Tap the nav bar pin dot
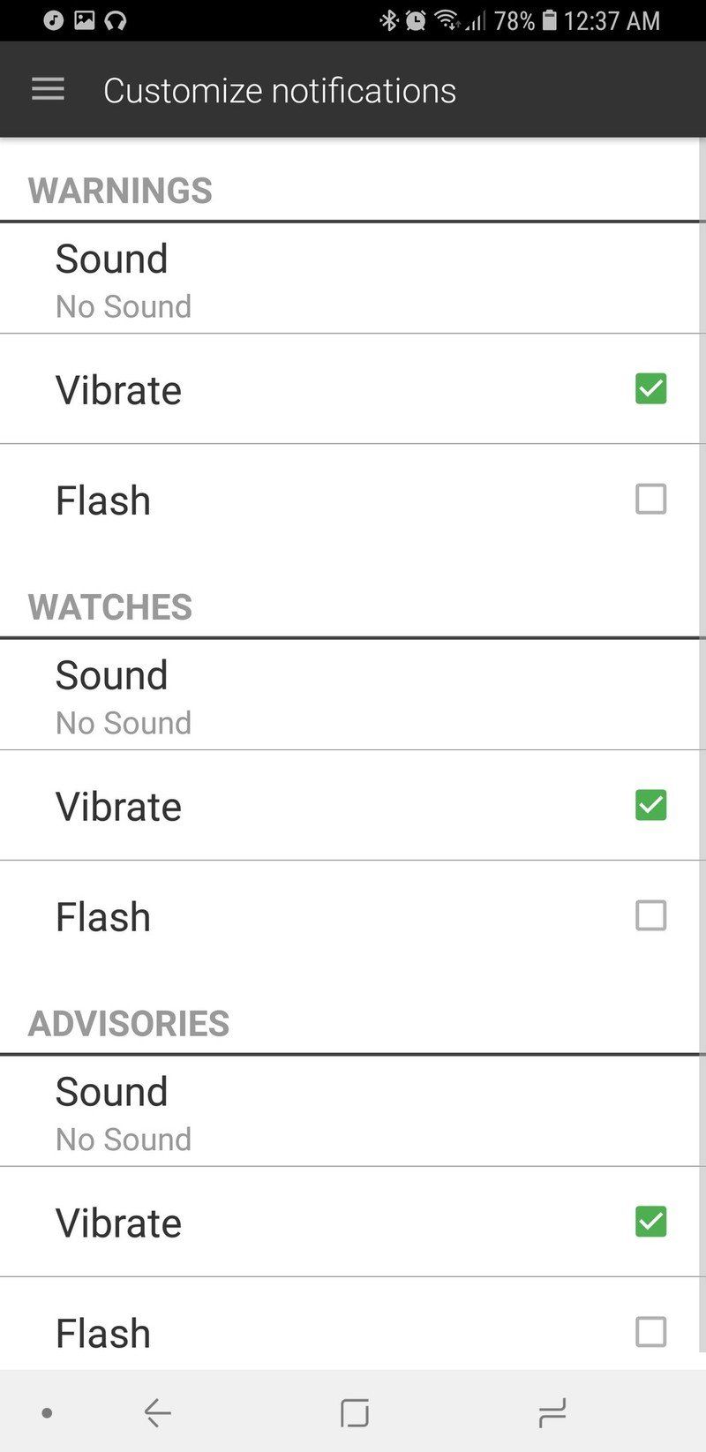Viewport: 706px width, 1452px height. click(47, 1413)
